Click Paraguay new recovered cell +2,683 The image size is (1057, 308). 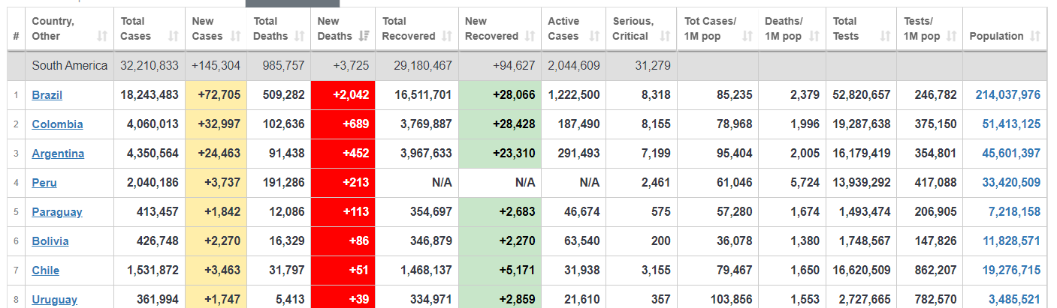(500, 212)
